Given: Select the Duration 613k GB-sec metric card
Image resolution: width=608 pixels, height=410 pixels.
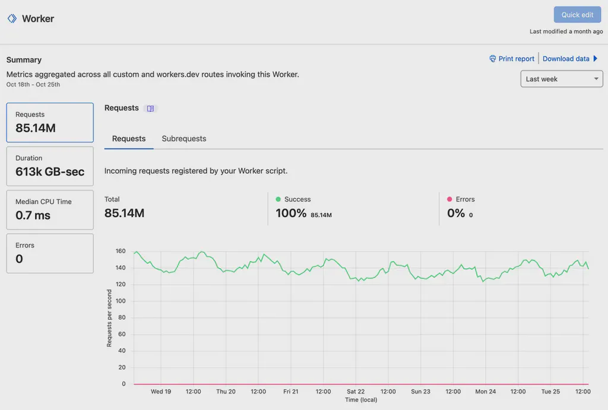Looking at the screenshot, I should coord(49,166).
